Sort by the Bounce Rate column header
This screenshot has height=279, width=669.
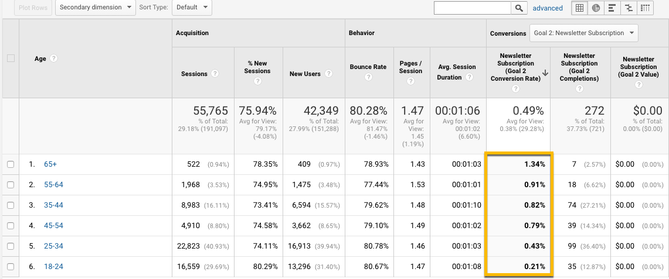click(x=368, y=67)
